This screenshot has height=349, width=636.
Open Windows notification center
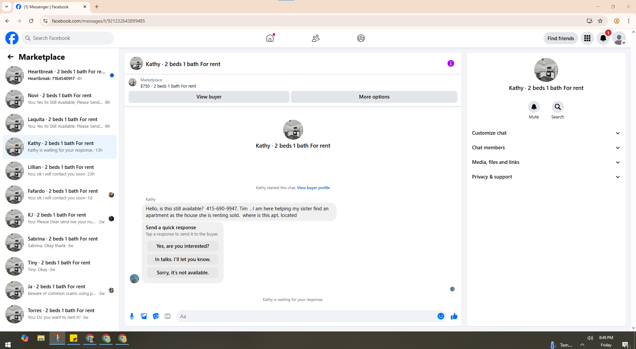pyautogui.click(x=625, y=345)
